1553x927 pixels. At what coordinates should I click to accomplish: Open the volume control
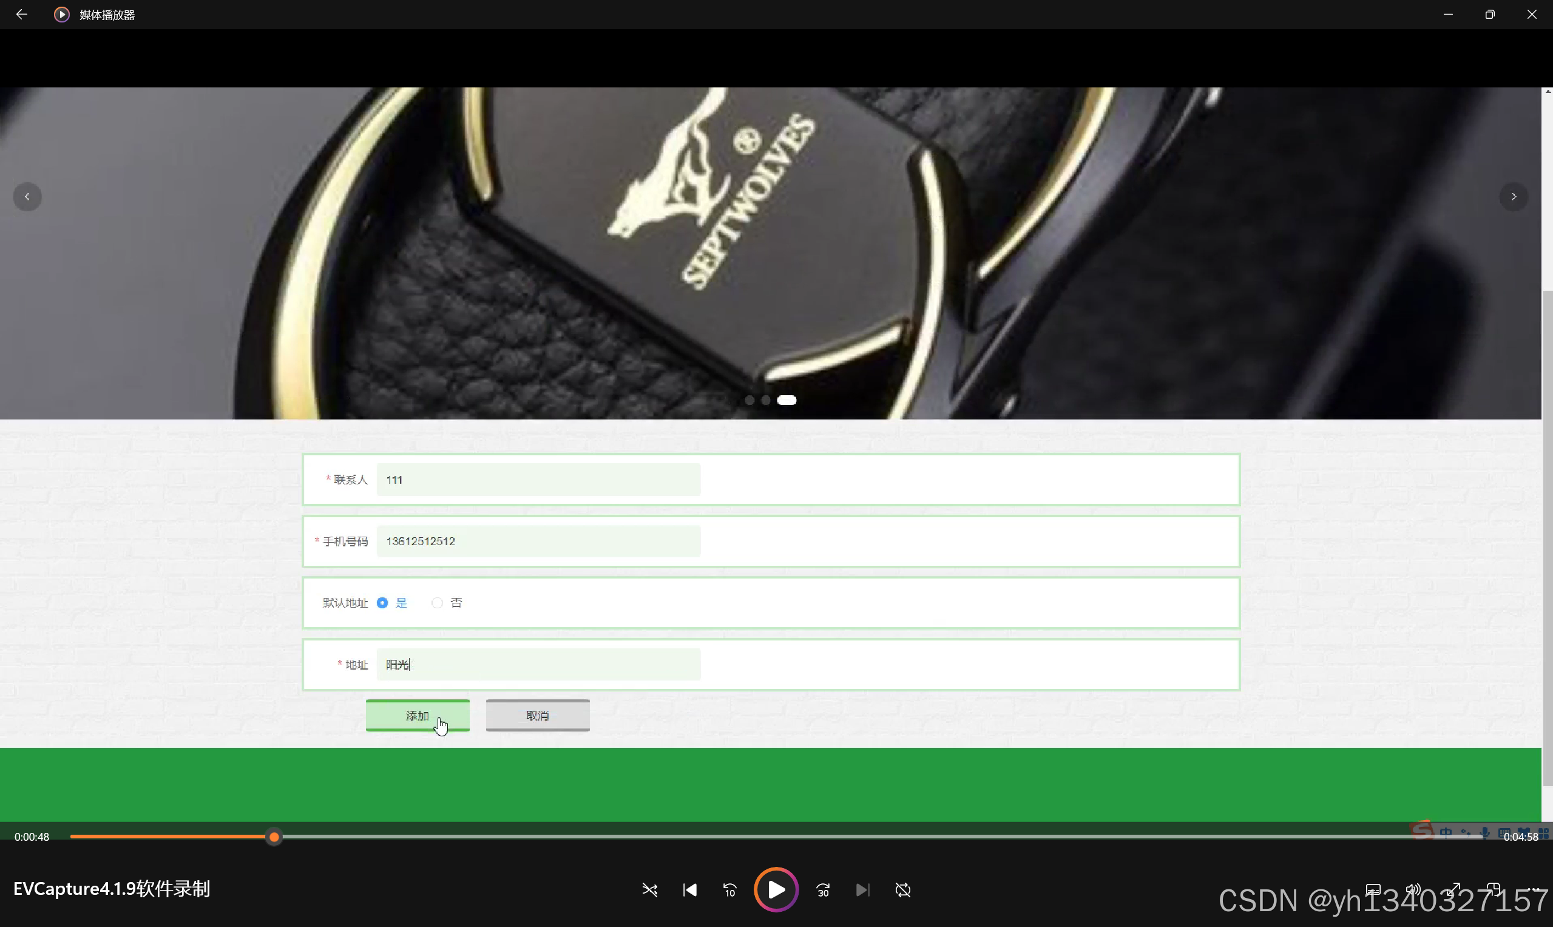click(1413, 889)
